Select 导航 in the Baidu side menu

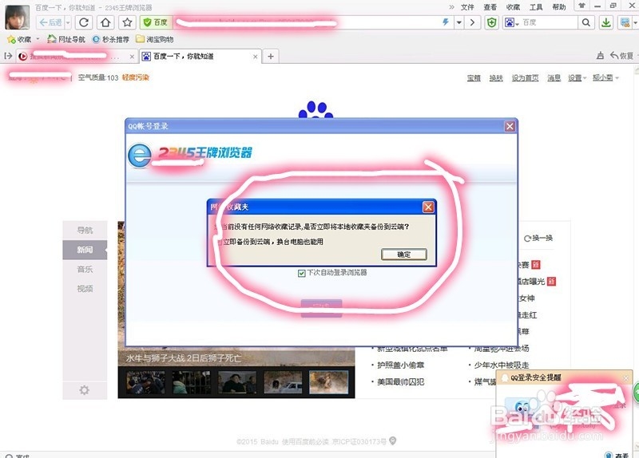(85, 230)
